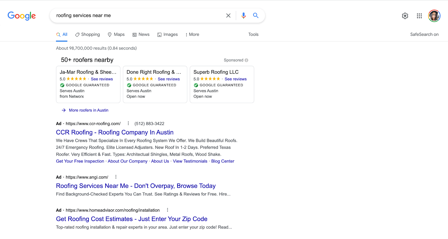Viewport: 448px width, 239px height.
Task: Open the SafeSearch on setting
Action: click(x=424, y=34)
